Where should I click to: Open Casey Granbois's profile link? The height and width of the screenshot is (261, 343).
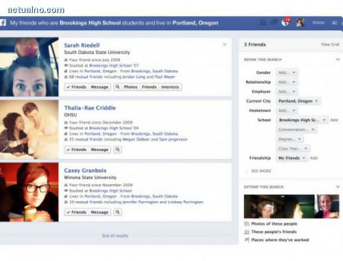tap(85, 170)
